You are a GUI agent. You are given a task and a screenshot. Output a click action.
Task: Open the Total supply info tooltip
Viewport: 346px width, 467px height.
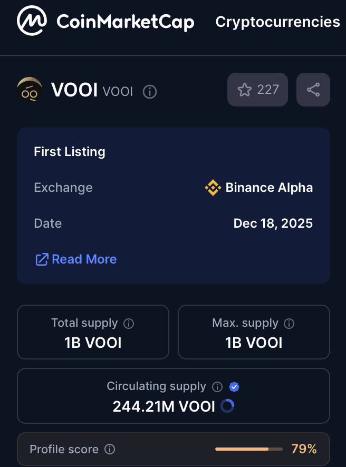[129, 324]
